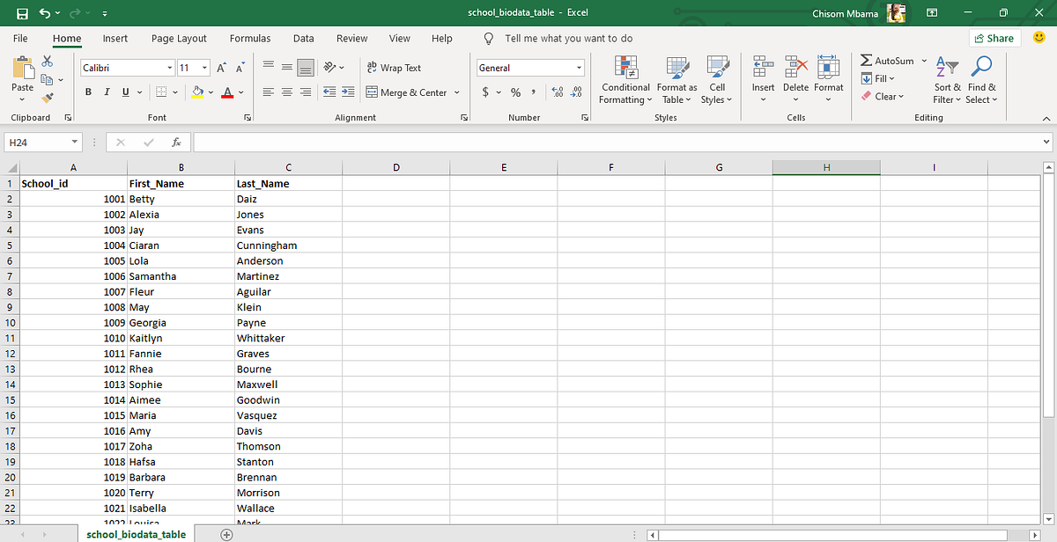Click the Share button

[994, 38]
